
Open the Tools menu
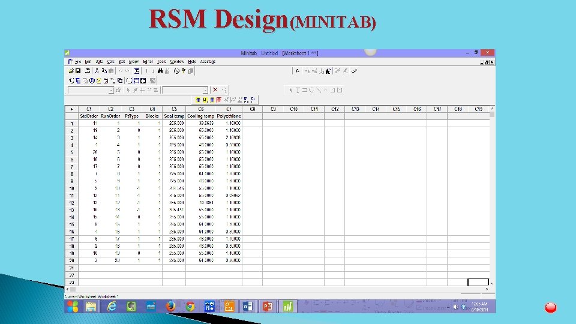coord(161,62)
